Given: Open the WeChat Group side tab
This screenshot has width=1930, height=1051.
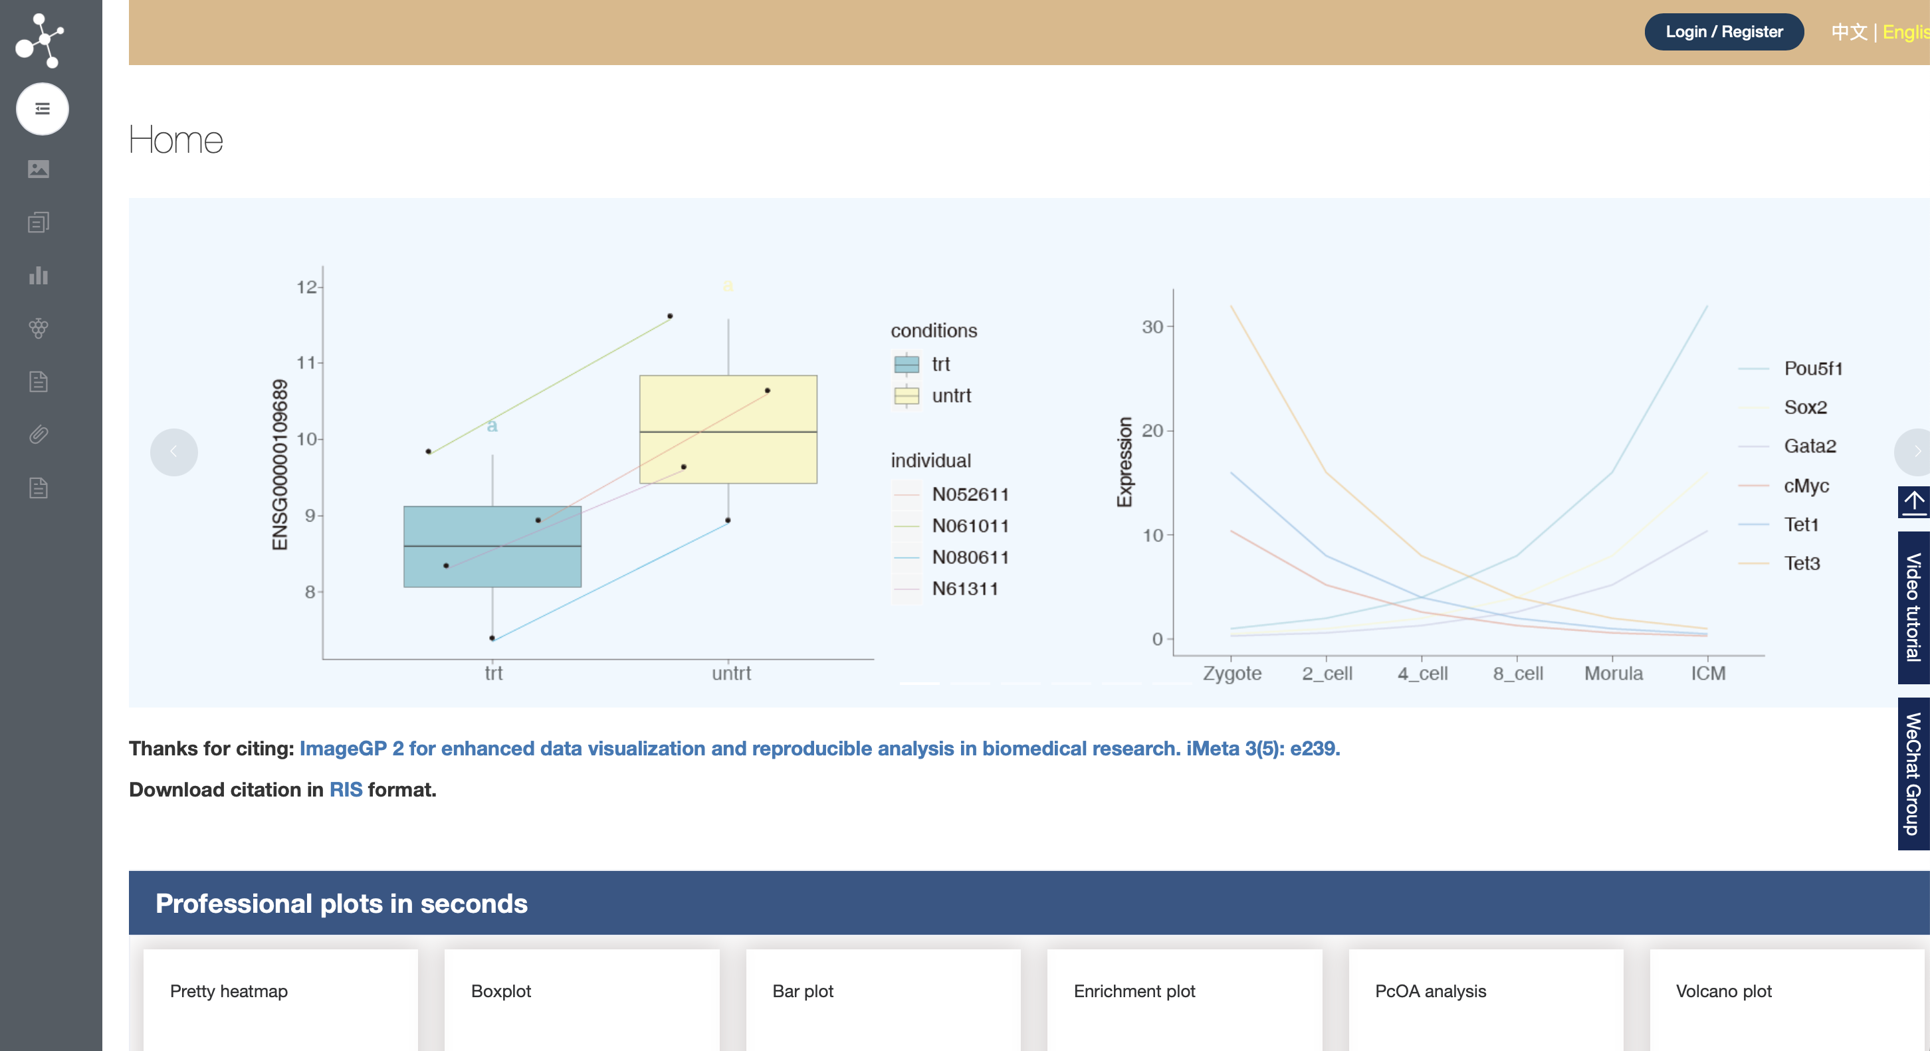Looking at the screenshot, I should click(1913, 773).
